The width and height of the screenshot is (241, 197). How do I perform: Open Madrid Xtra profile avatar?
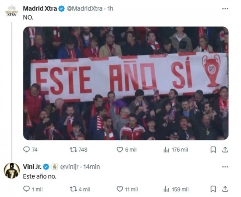pyautogui.click(x=12, y=11)
